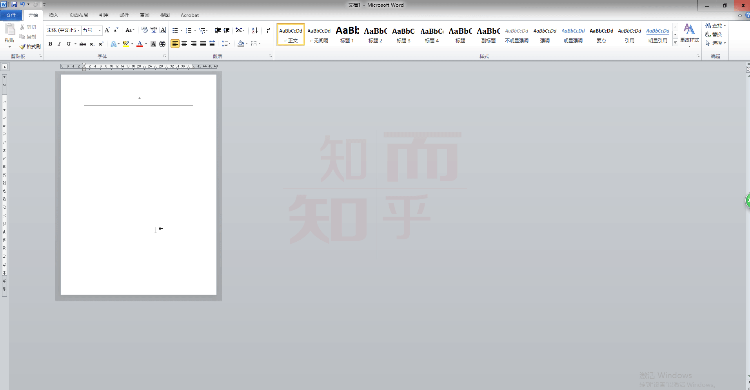Apply the No Spacing (无间隔) style
The image size is (750, 390).
(319, 35)
